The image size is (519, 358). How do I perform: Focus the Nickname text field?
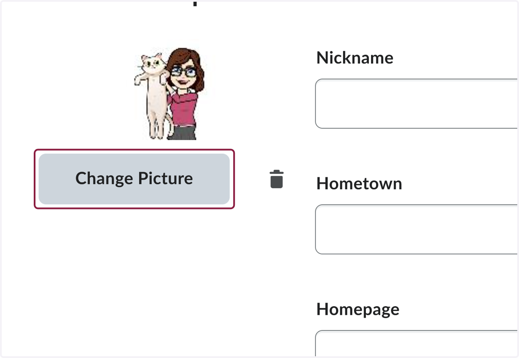point(417,104)
